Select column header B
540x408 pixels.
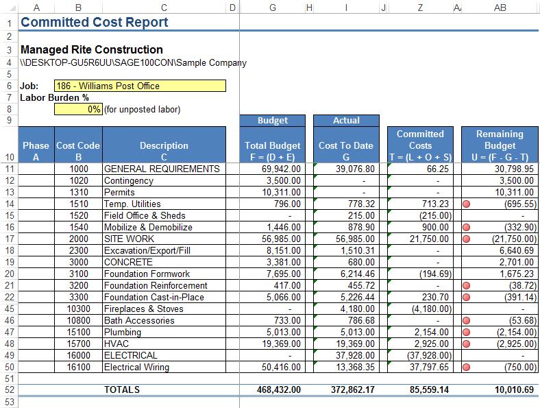click(79, 8)
